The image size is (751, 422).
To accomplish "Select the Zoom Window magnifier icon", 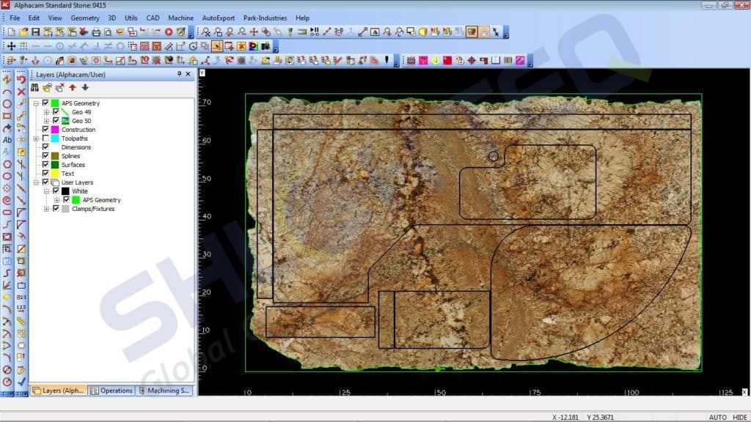I will (x=218, y=32).
